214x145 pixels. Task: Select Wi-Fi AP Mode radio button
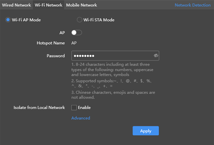coord(8,20)
